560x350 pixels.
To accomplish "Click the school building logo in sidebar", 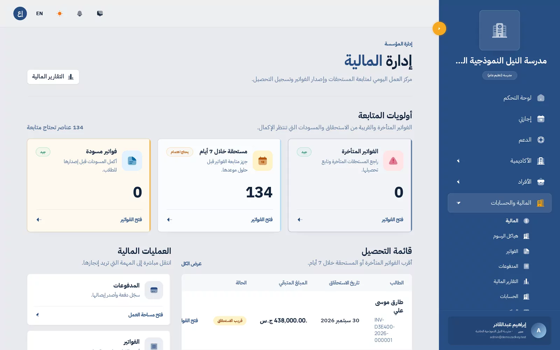I will point(499,30).
